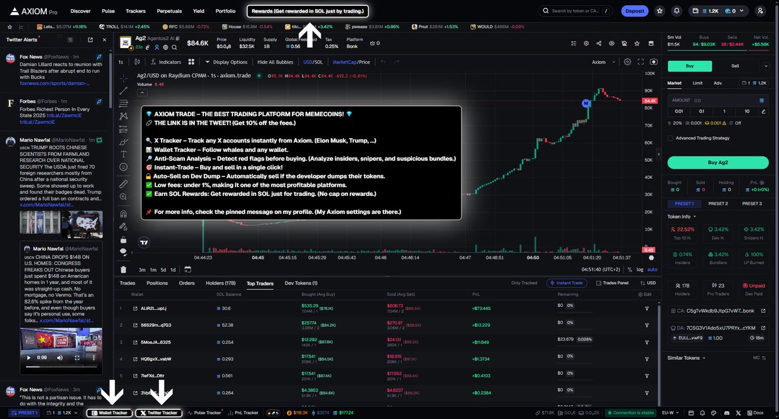Select the trend line drawing tool
779x419 pixels.
[x=123, y=90]
